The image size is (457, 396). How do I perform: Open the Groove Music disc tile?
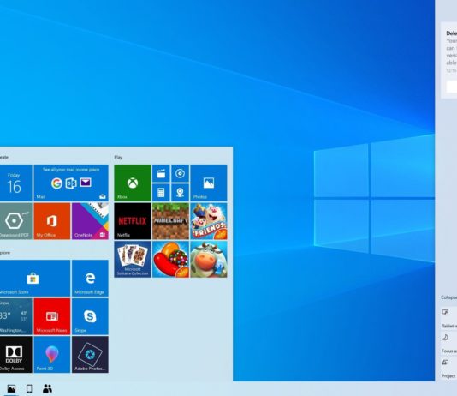pyautogui.click(x=180, y=173)
